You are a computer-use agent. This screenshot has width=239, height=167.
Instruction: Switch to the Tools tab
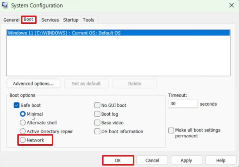pos(89,20)
